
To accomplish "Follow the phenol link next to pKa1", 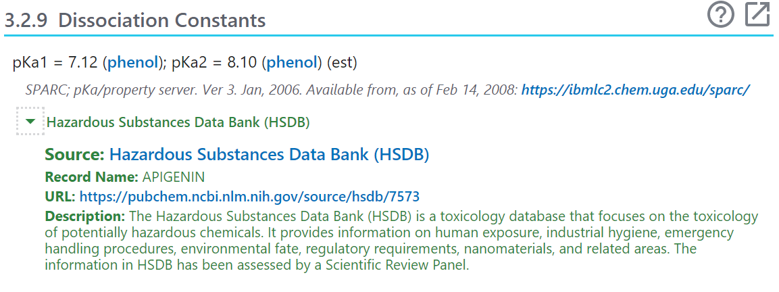I will tap(132, 63).
